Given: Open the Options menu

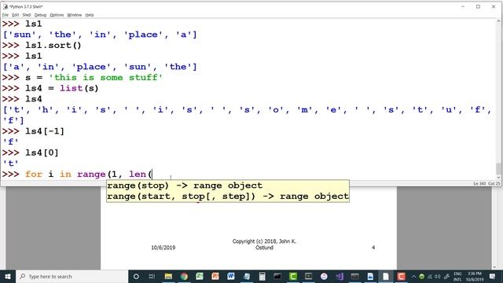Looking at the screenshot, I should coord(57,15).
